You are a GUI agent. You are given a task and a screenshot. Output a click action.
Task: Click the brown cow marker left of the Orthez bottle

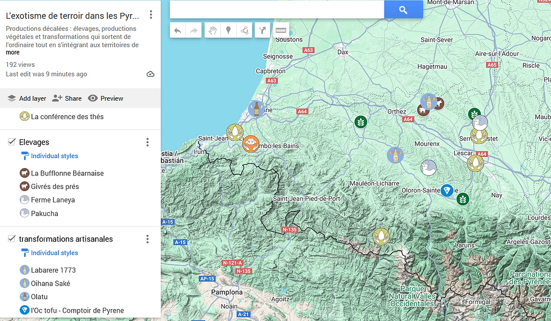(423, 111)
